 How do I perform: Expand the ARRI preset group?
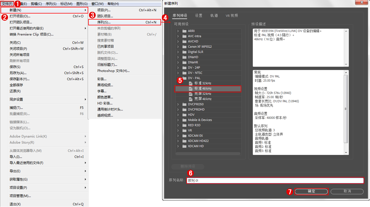click(x=178, y=31)
